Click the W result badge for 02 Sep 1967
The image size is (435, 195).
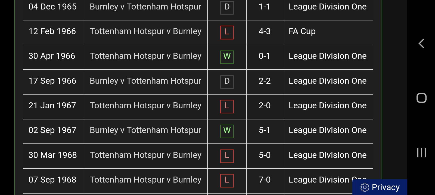click(227, 131)
